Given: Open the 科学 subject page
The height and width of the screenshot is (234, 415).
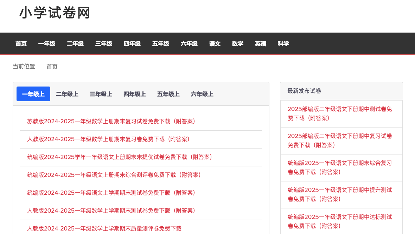Looking at the screenshot, I should click(283, 44).
